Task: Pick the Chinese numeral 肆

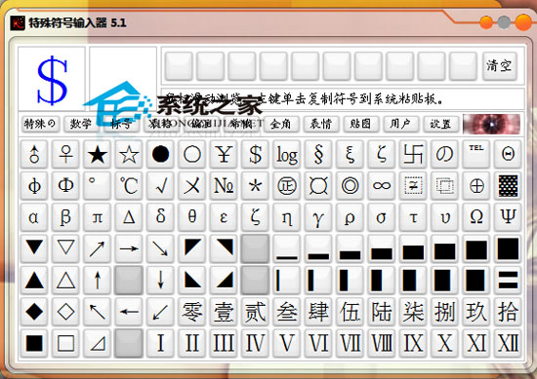Action: 318,312
